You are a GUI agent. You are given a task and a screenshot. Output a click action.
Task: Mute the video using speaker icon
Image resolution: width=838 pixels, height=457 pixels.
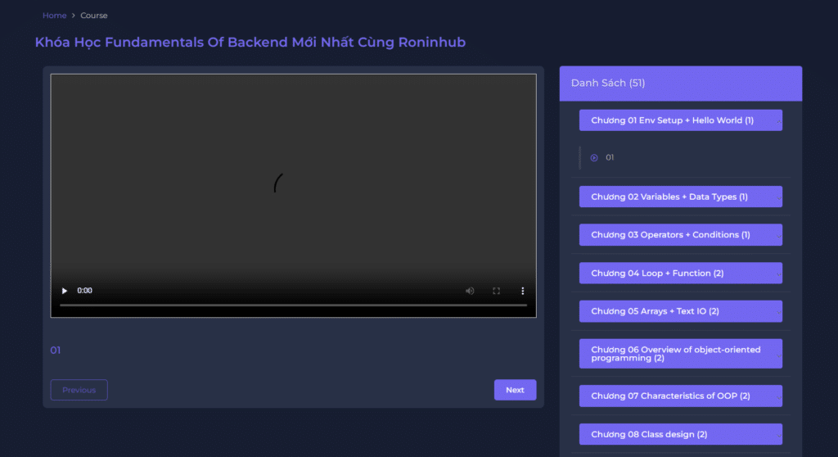pyautogui.click(x=470, y=291)
